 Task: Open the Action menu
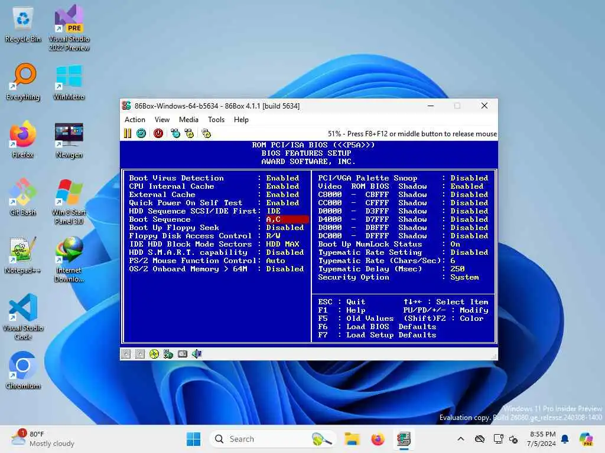[135, 120]
